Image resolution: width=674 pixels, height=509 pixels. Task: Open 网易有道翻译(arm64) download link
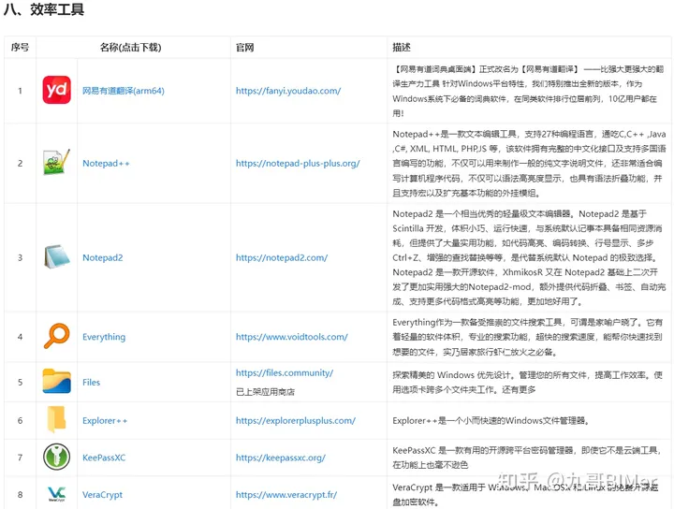pos(124,91)
